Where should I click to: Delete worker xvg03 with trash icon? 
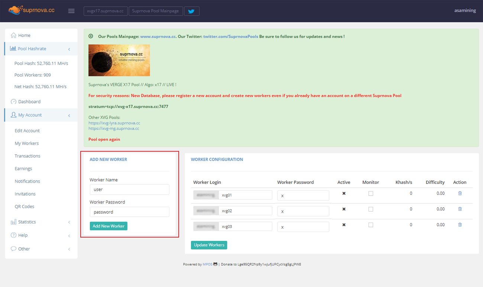pyautogui.click(x=460, y=225)
